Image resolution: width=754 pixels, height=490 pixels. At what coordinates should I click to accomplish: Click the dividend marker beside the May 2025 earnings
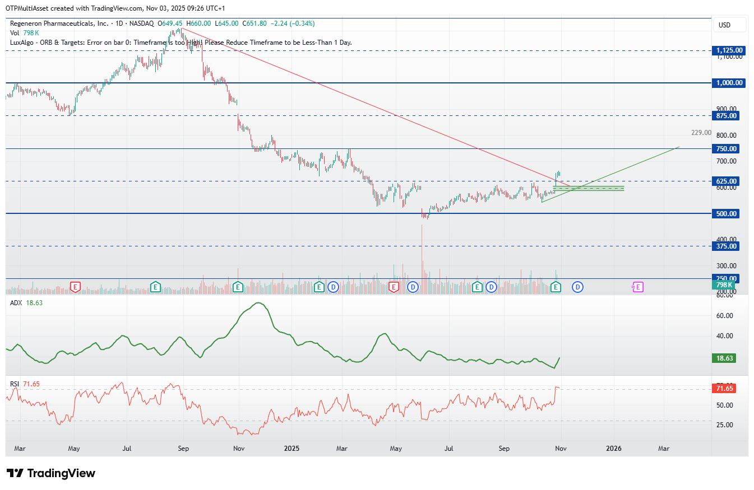[413, 287]
